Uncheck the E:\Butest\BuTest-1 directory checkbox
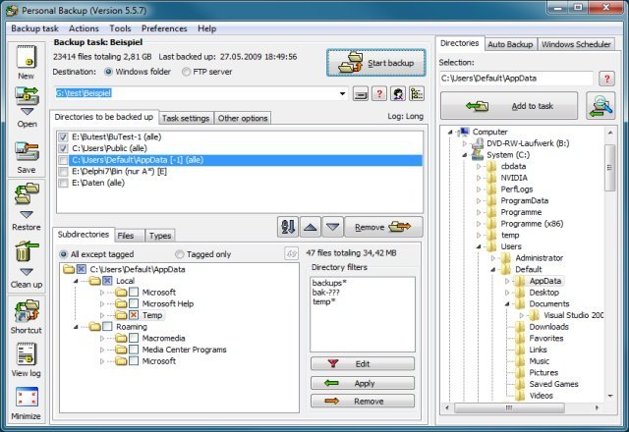The height and width of the screenshot is (432, 629). coord(63,136)
